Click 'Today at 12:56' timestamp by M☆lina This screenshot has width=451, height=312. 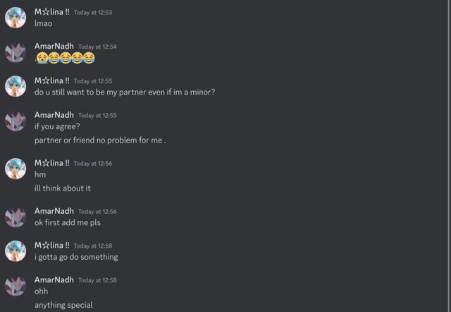tap(93, 164)
